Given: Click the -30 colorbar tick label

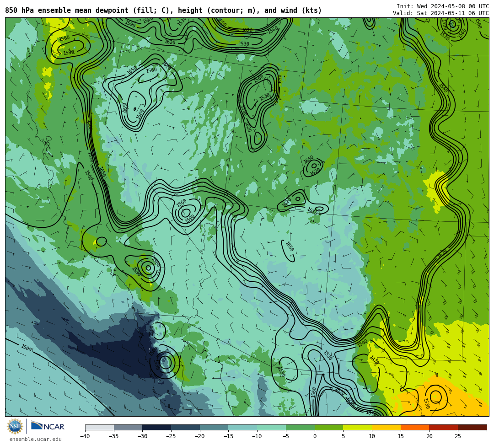Looking at the screenshot, I should pos(142,436).
